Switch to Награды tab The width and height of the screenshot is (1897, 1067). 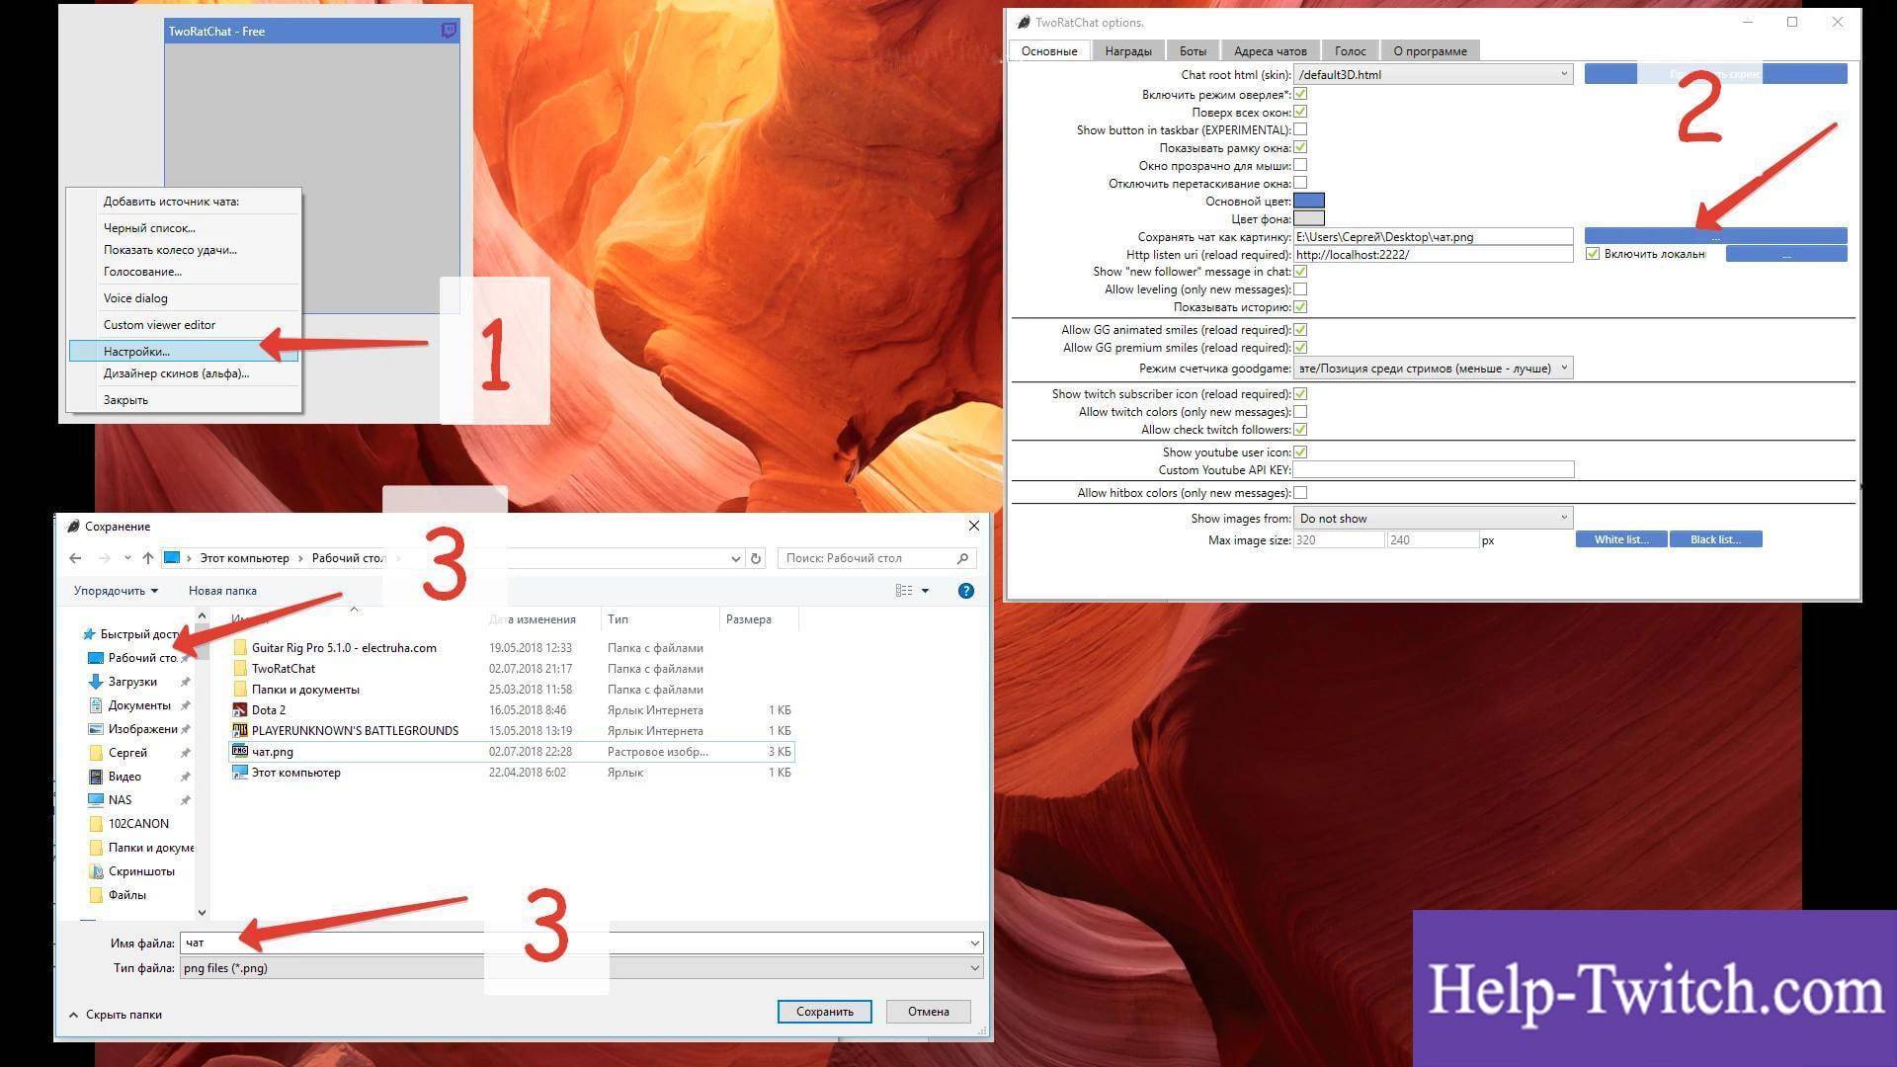(x=1127, y=50)
